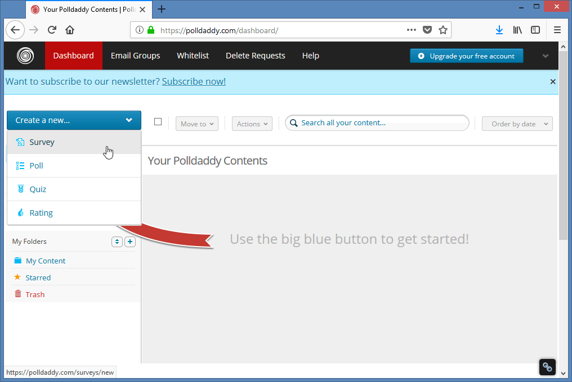The width and height of the screenshot is (572, 382).
Task: Bookmark this page with the star icon
Action: click(443, 30)
